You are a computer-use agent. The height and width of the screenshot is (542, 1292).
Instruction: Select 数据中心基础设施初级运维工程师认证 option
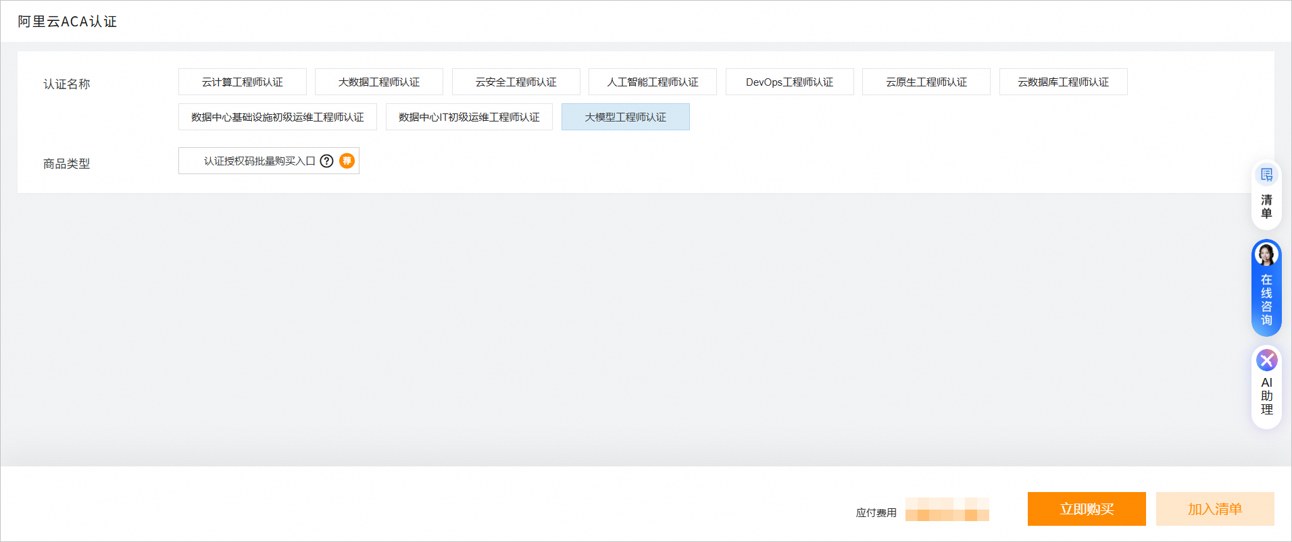pyautogui.click(x=278, y=117)
